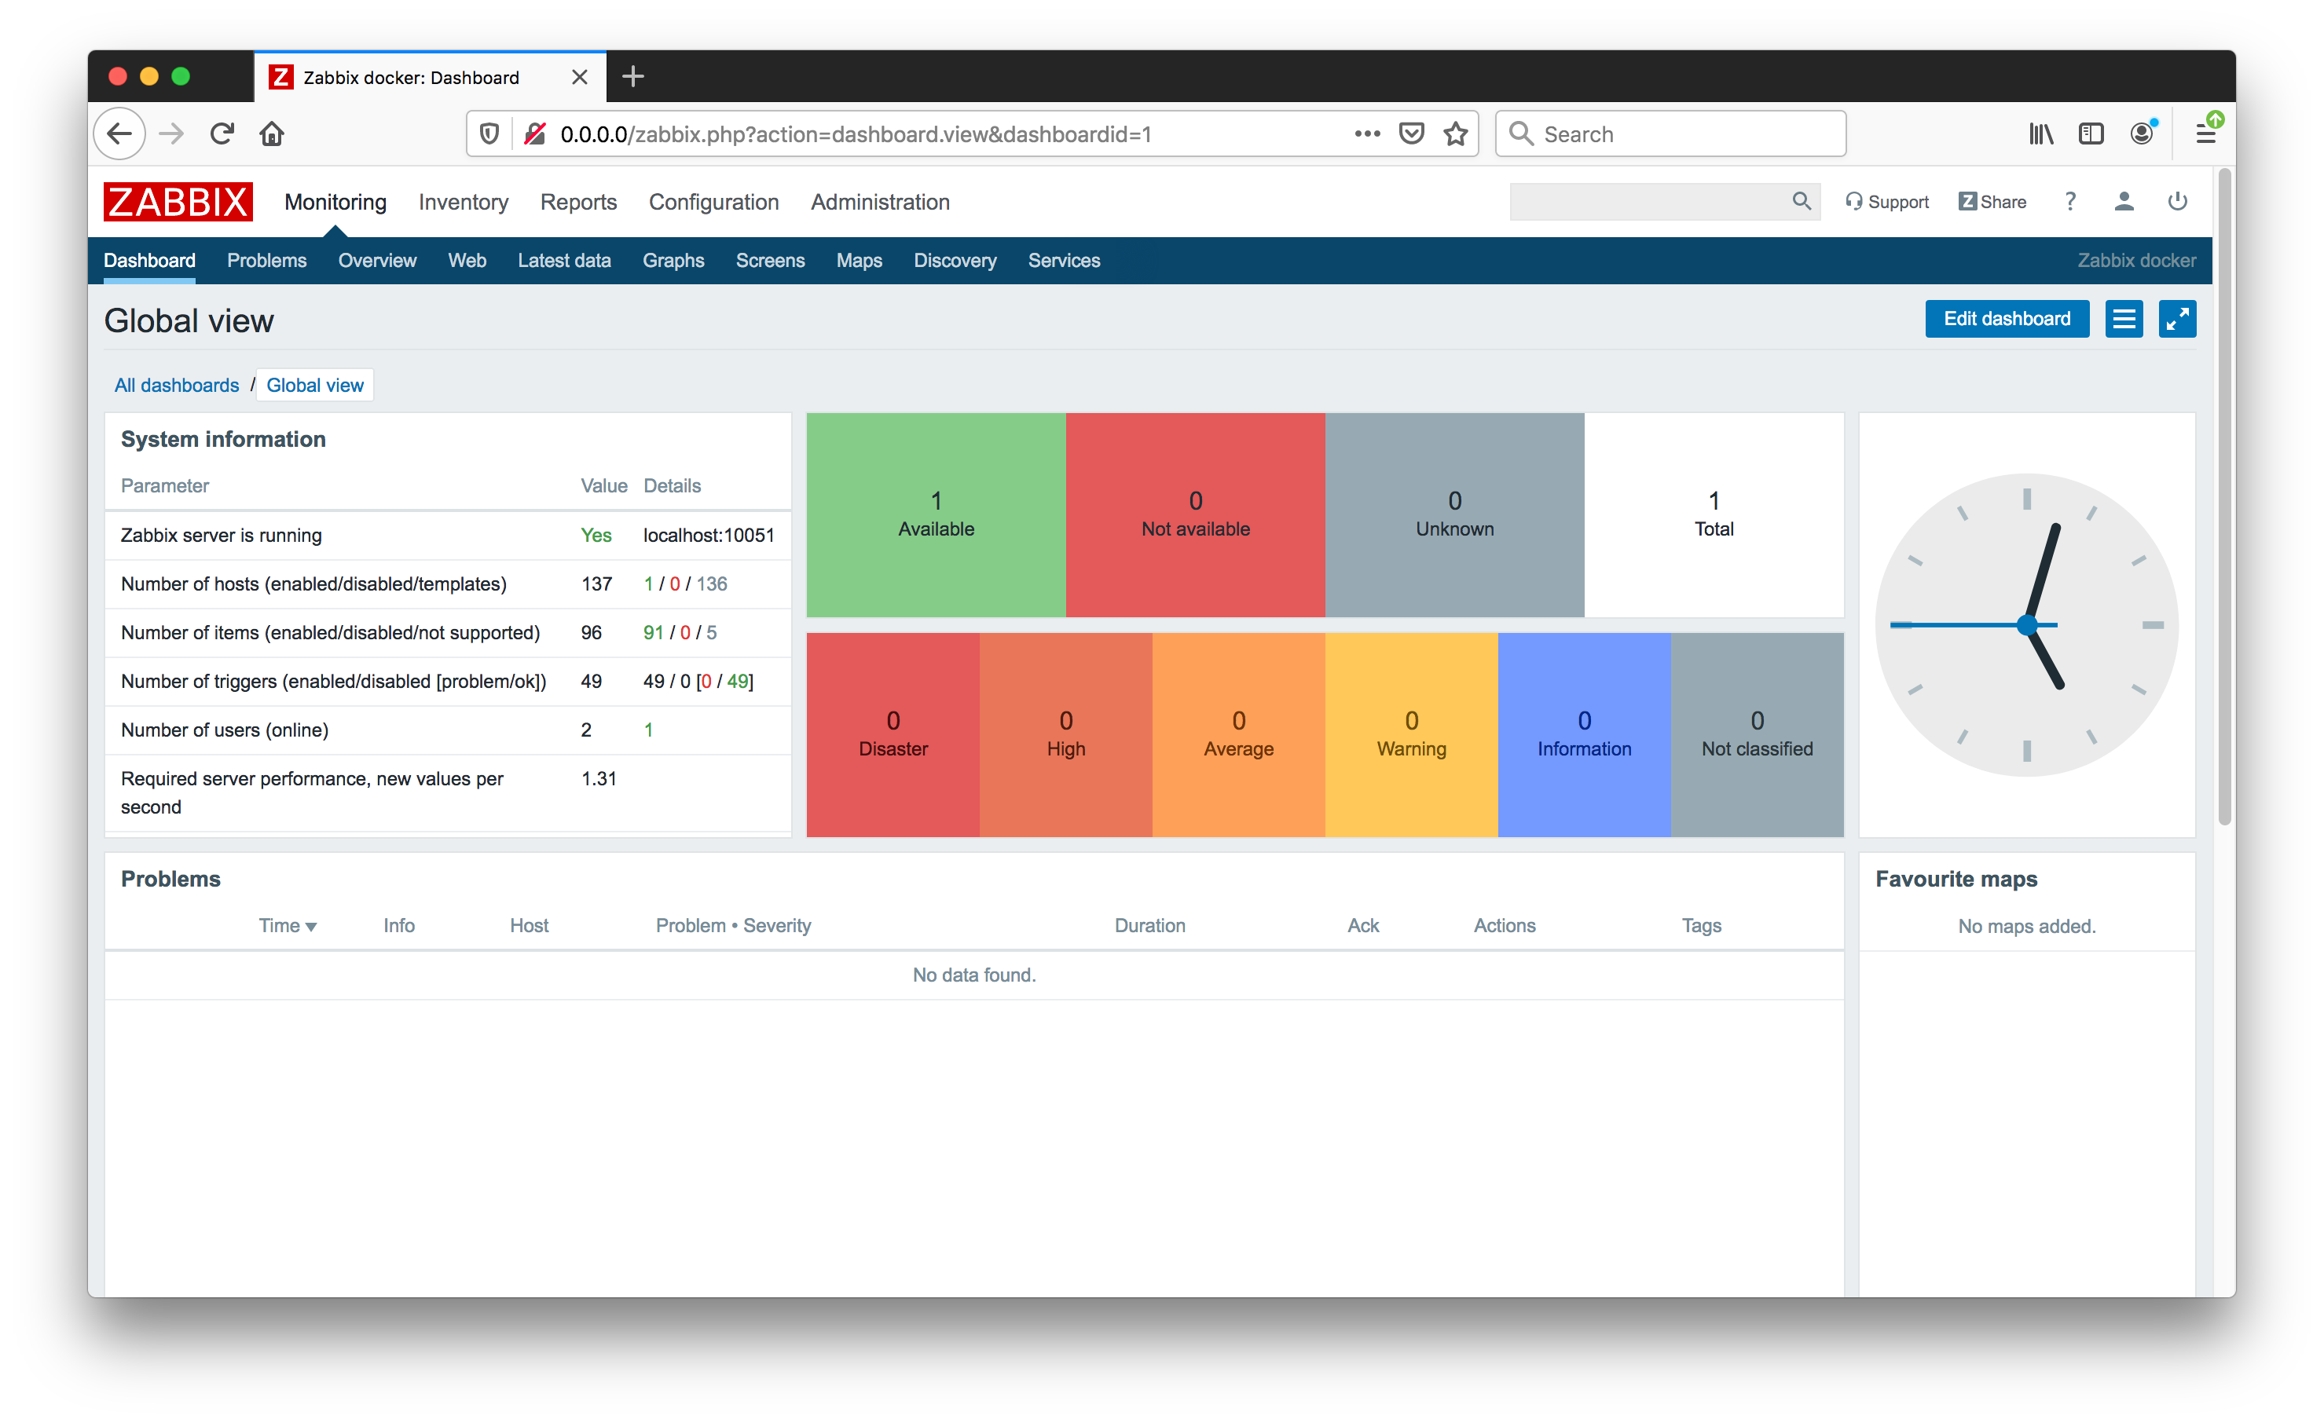
Task: Click the Total hosts tile
Action: [x=1714, y=515]
